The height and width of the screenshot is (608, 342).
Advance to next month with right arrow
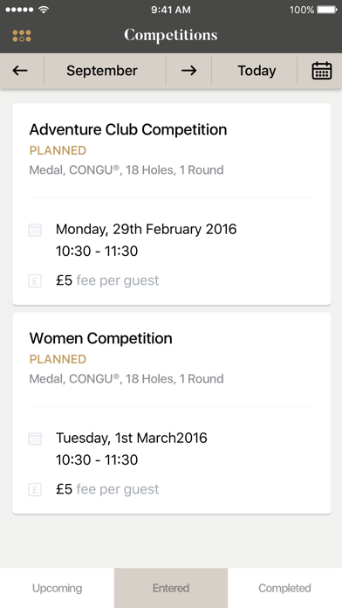tap(188, 71)
